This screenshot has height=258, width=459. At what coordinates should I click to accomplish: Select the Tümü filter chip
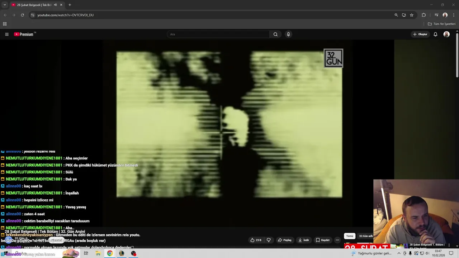point(350,236)
